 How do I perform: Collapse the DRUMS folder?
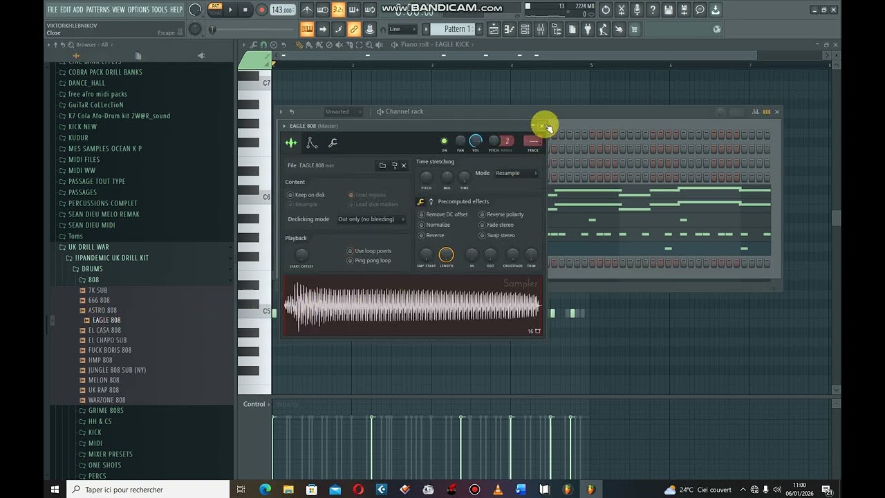pyautogui.click(x=92, y=269)
